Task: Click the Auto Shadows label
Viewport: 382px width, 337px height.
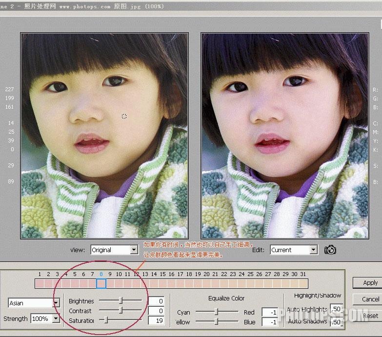Action: pos(307,321)
